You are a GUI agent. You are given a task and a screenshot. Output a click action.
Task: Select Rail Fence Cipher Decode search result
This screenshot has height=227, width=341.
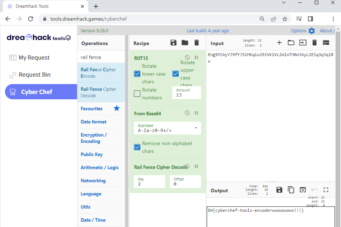click(101, 92)
